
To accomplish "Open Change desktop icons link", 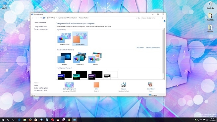I will [x=40, y=27].
